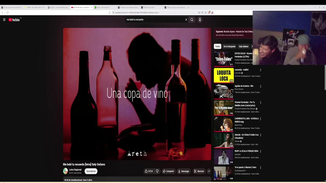Open the 'Por Tu Maldito Amor' thumbnail
Image resolution: width=326 pixels, height=183 pixels.
[x=224, y=108]
